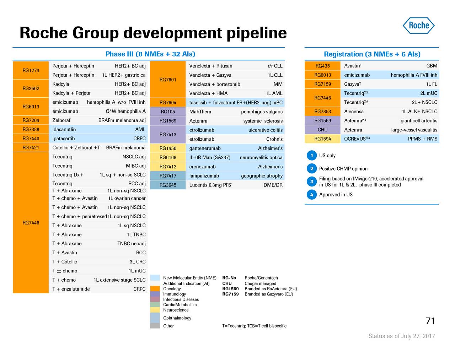Click the New Molecular Entity color swatch
This screenshot has height=341, width=455.
coord(155,278)
